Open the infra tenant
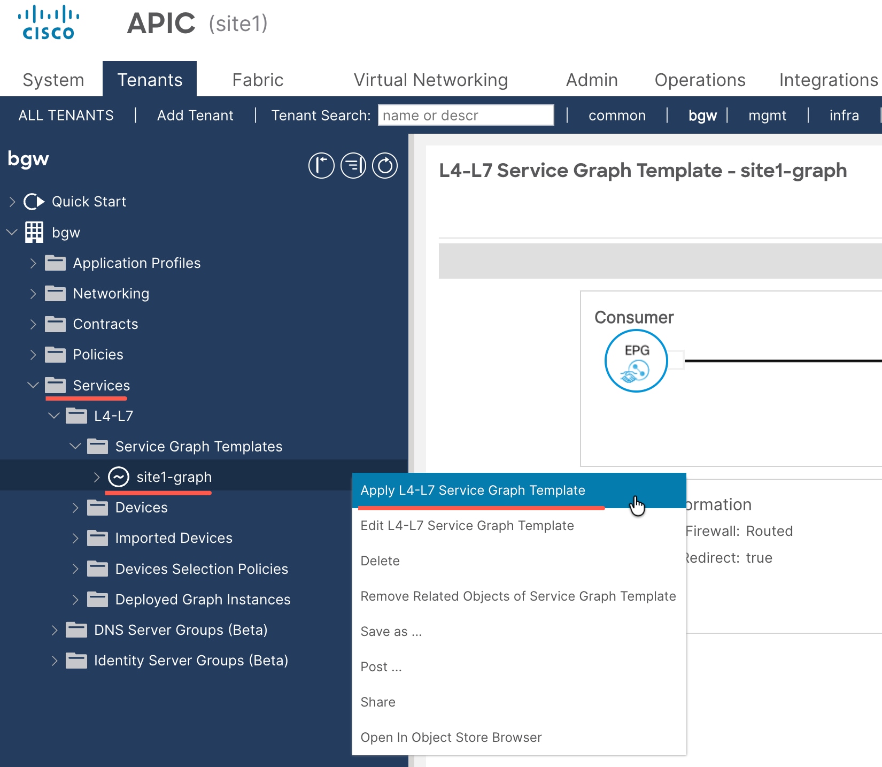Screen dimensions: 882x767 point(844,116)
